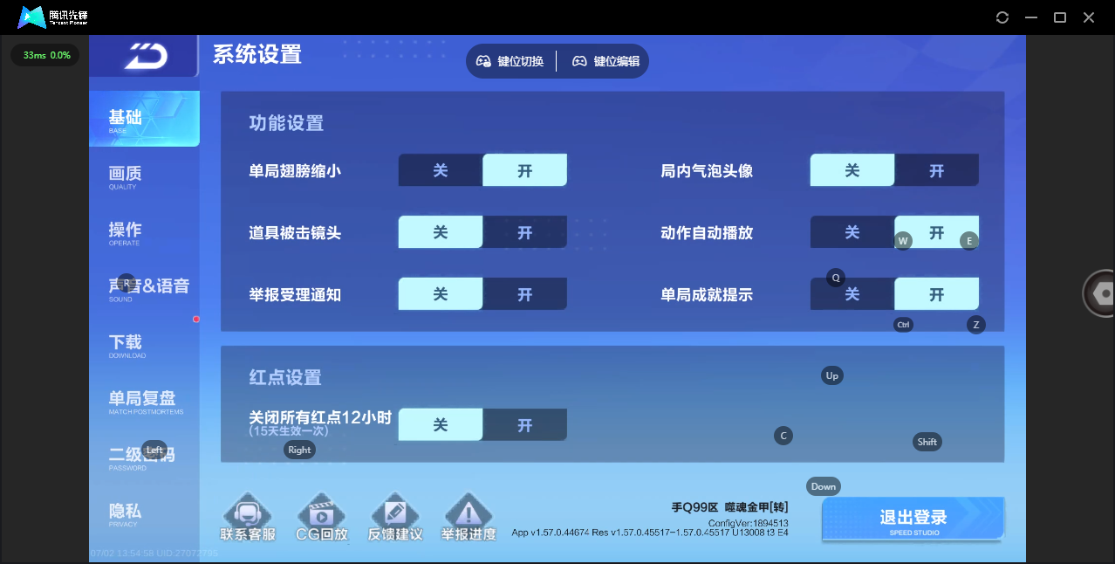Viewport: 1115px width, 564px height.
Task: Turn on 单局翅膀缩小 with 开
Action: click(x=524, y=170)
